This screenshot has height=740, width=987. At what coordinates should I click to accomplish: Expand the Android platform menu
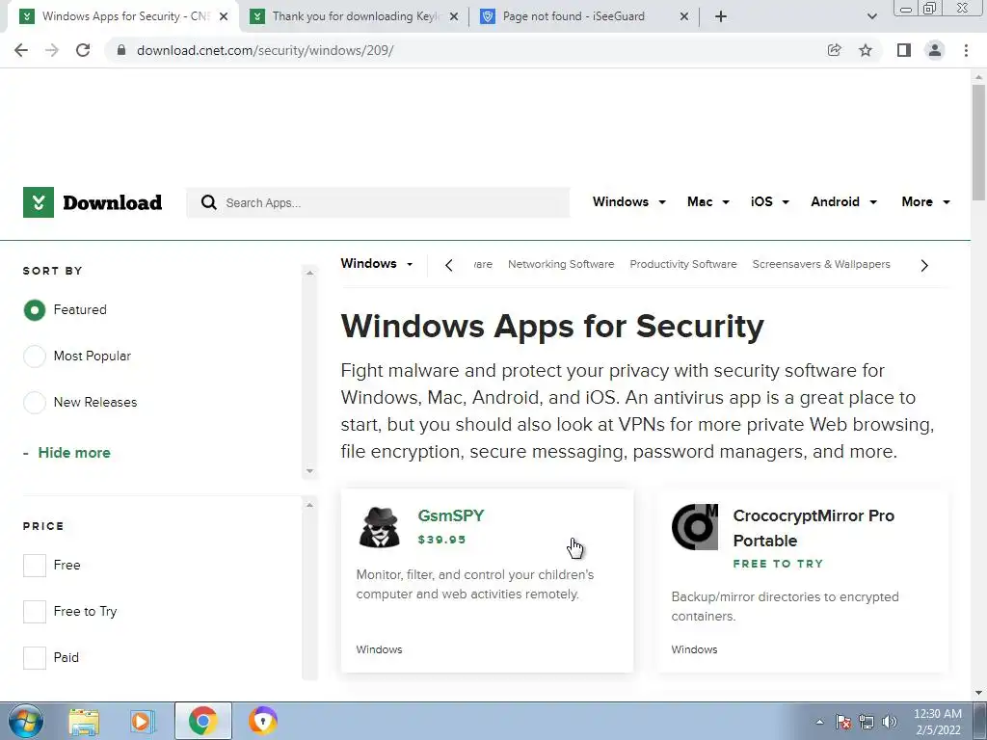tap(843, 202)
